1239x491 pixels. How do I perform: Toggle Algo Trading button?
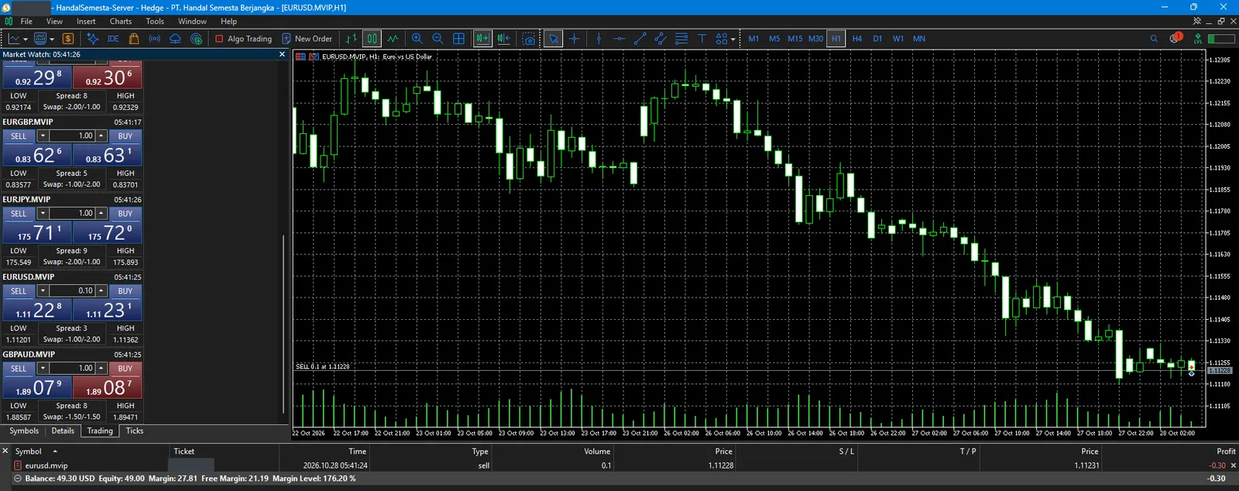pyautogui.click(x=243, y=39)
